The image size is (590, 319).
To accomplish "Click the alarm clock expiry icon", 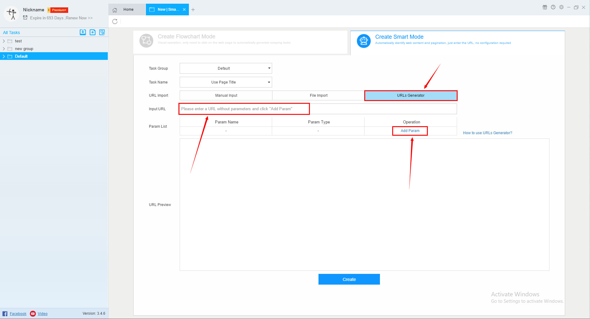I will click(25, 18).
